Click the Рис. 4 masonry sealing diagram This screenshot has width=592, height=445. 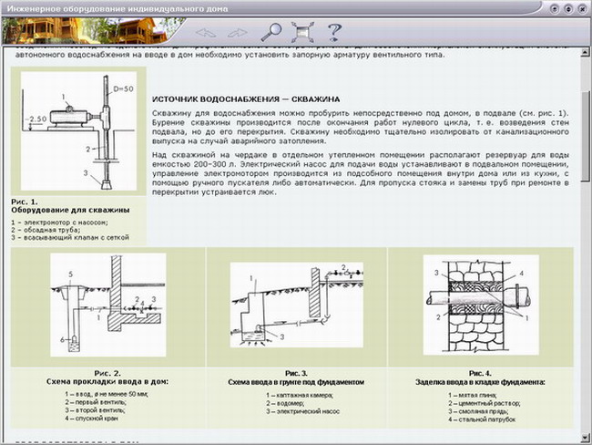tap(481, 305)
